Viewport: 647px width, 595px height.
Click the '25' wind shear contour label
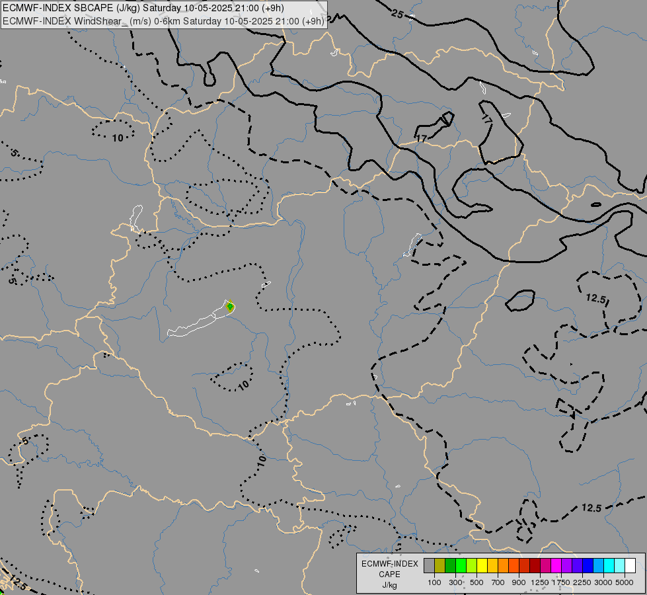pyautogui.click(x=397, y=15)
